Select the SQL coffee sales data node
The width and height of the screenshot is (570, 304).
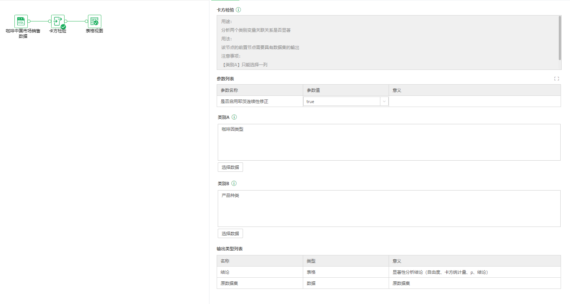pyautogui.click(x=21, y=21)
